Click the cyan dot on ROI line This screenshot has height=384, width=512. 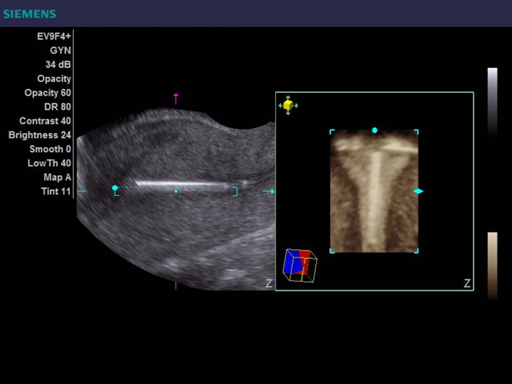click(x=115, y=188)
